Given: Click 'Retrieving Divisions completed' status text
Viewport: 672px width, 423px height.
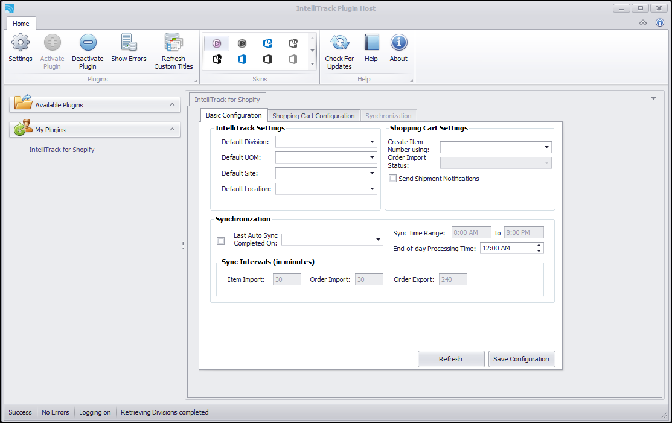Looking at the screenshot, I should point(165,412).
